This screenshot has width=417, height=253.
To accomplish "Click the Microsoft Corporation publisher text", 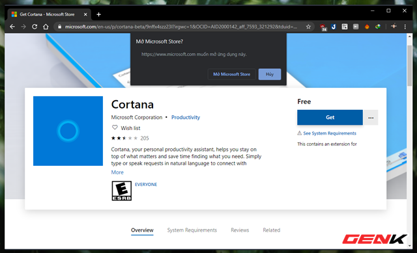I will (137, 117).
